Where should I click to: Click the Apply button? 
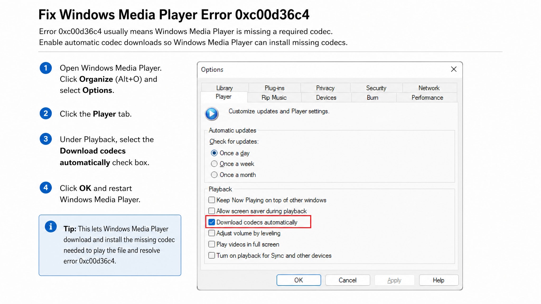click(x=394, y=280)
